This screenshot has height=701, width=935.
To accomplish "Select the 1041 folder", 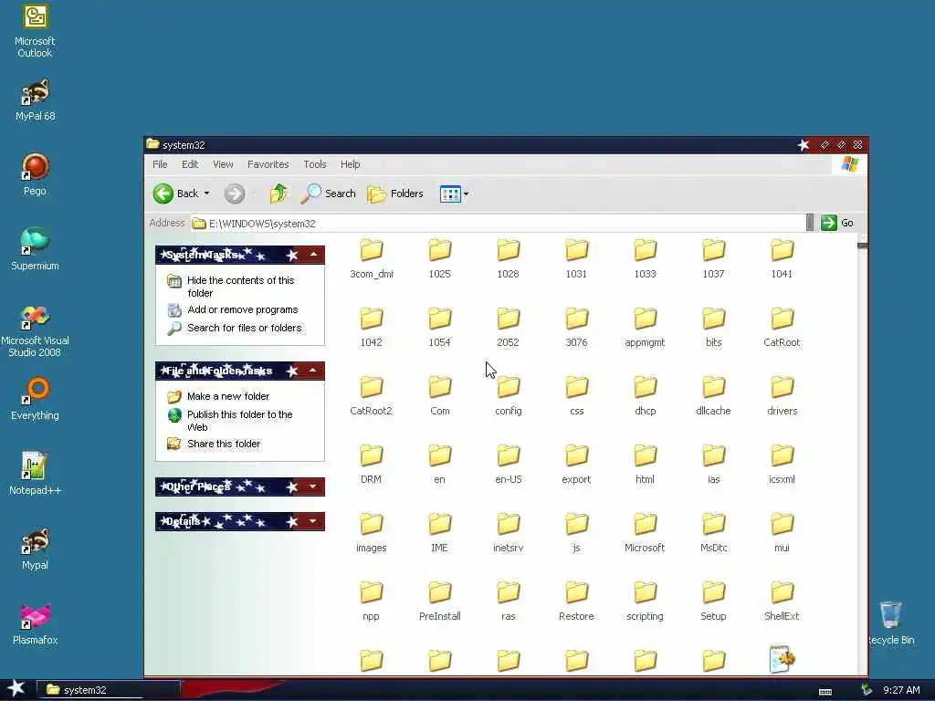I will [x=782, y=258].
